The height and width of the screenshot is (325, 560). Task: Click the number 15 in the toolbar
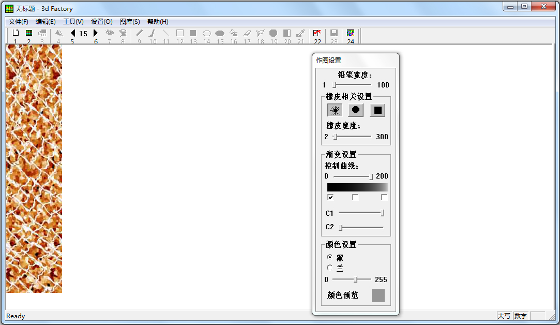click(83, 34)
